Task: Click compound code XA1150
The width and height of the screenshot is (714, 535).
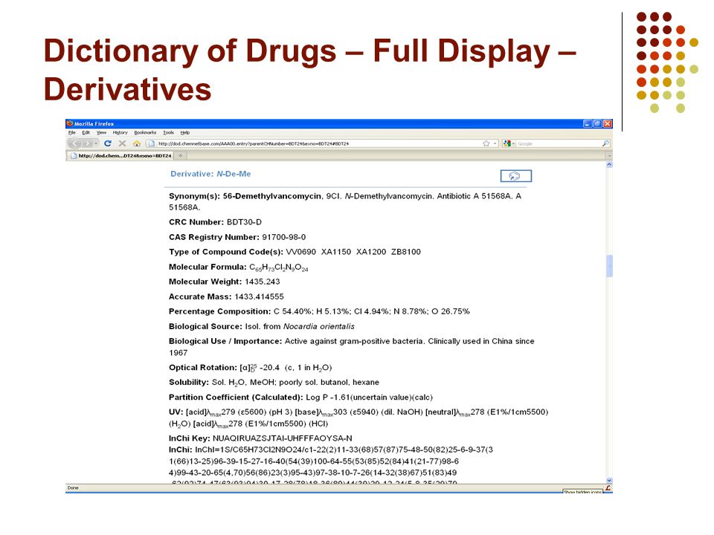Action: 336,252
